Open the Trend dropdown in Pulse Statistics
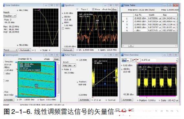The height and width of the screenshot is (119, 184). 10,50
